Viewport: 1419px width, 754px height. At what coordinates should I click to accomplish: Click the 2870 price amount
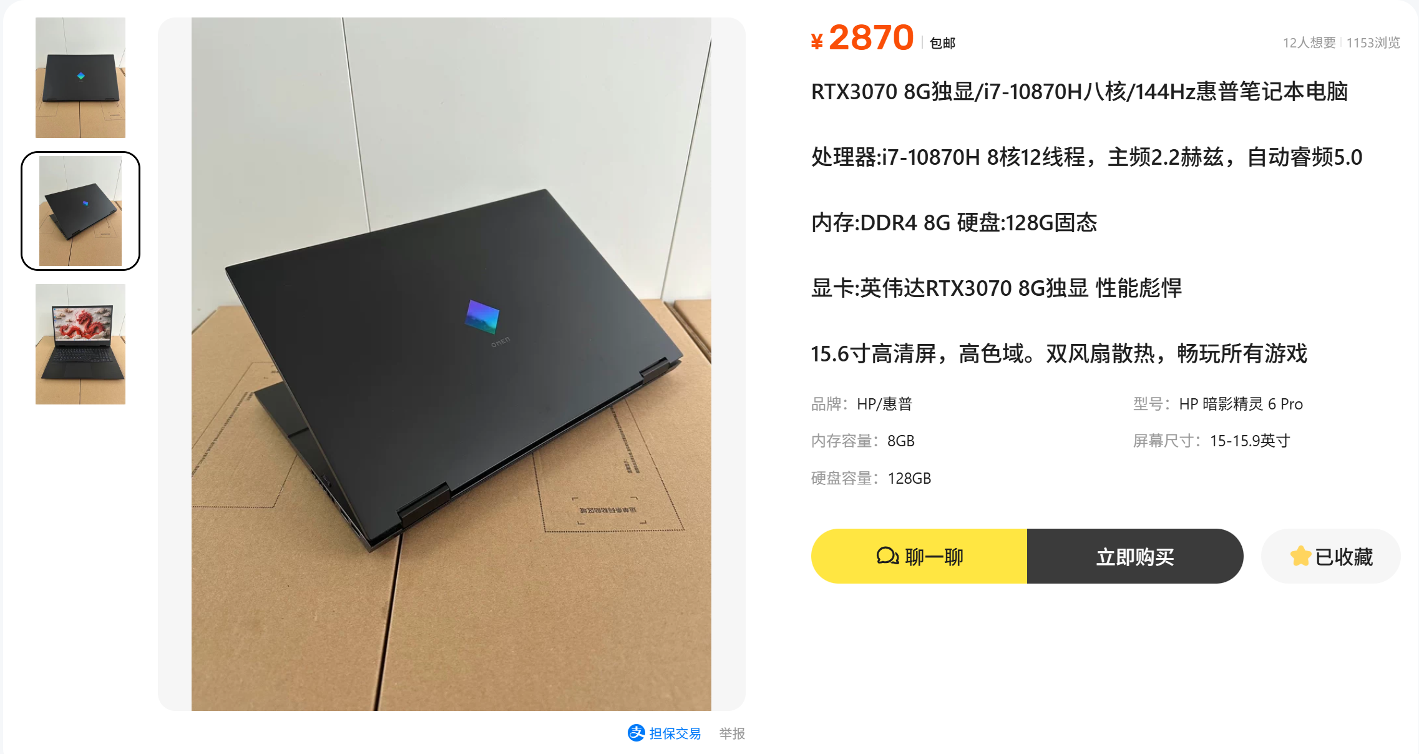(x=871, y=37)
